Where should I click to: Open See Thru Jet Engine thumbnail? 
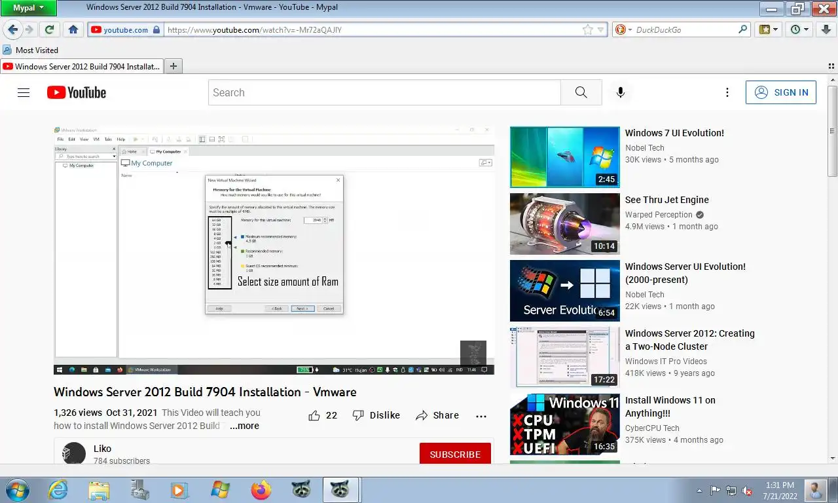pos(565,224)
